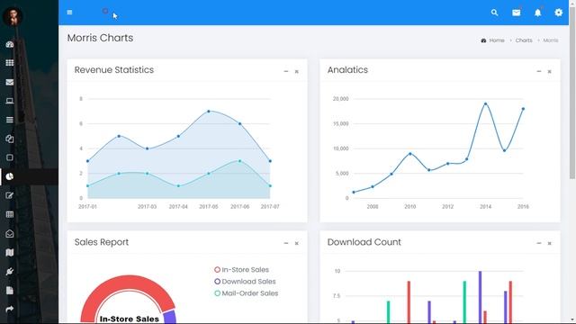Go to the Home breadcrumb link

tap(496, 40)
